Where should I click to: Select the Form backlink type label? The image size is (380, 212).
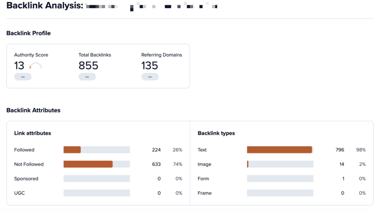[x=203, y=179]
